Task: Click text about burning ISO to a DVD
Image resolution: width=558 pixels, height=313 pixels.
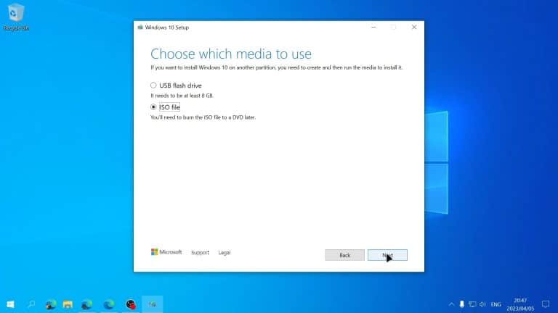Action: click(x=203, y=117)
